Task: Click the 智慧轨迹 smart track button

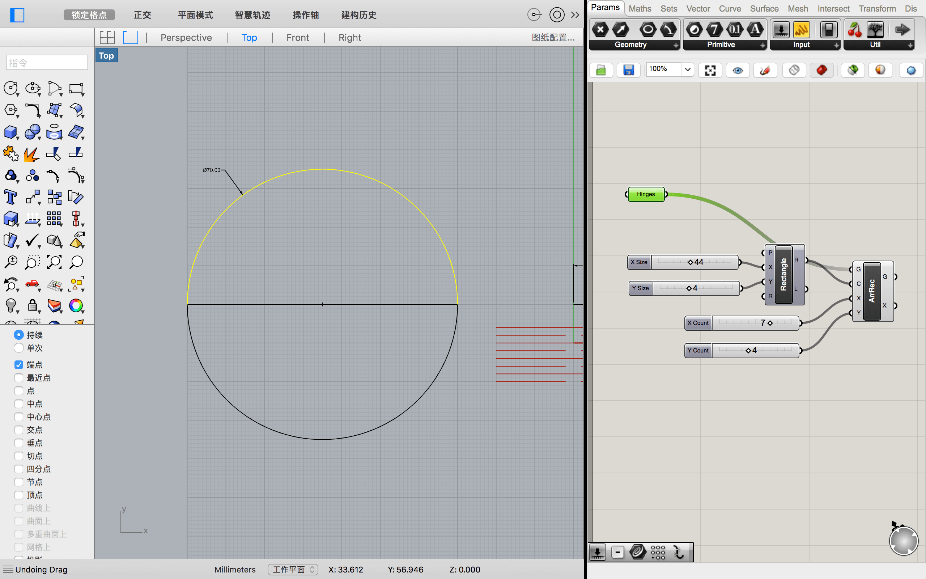Action: [252, 15]
